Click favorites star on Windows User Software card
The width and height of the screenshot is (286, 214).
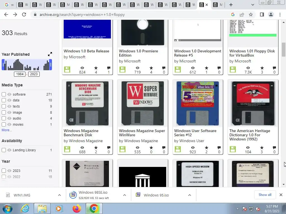coord(206,148)
